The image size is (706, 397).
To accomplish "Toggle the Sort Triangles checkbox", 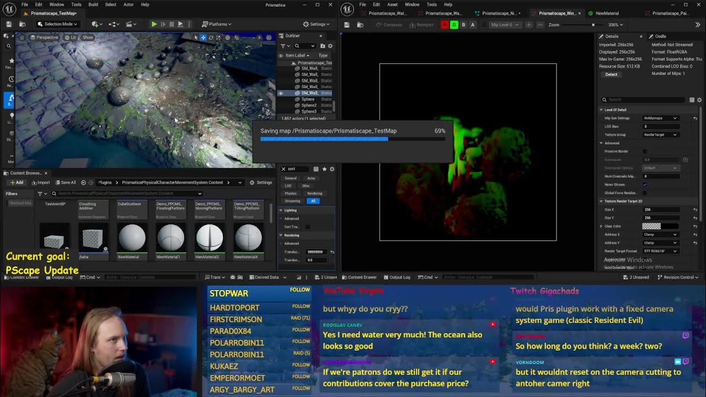I will coord(308,227).
